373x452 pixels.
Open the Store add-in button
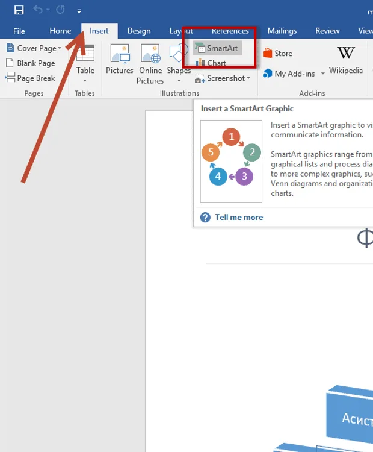point(278,53)
